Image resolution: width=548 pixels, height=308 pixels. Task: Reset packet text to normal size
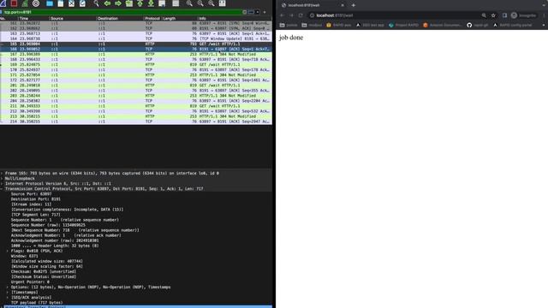[x=211, y=3]
